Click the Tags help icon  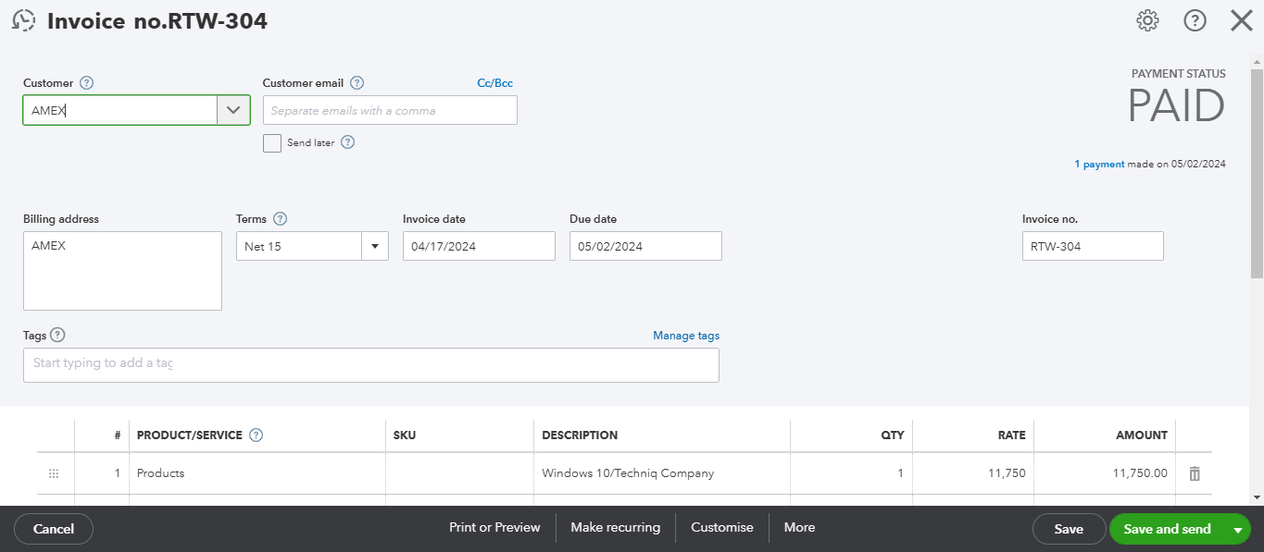(57, 335)
